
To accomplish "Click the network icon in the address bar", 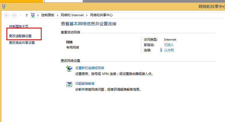I will 33,15.
